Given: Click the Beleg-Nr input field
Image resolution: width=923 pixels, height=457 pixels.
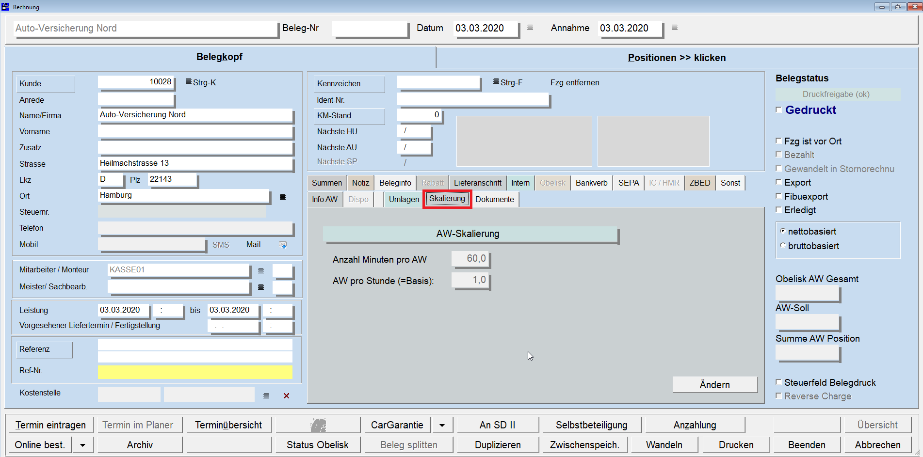Looking at the screenshot, I should 370,29.
